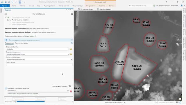This screenshot has height=105, width=186.
Task: Click the highlighted Explore tool icon in title bar
Action: [x=20, y=2]
